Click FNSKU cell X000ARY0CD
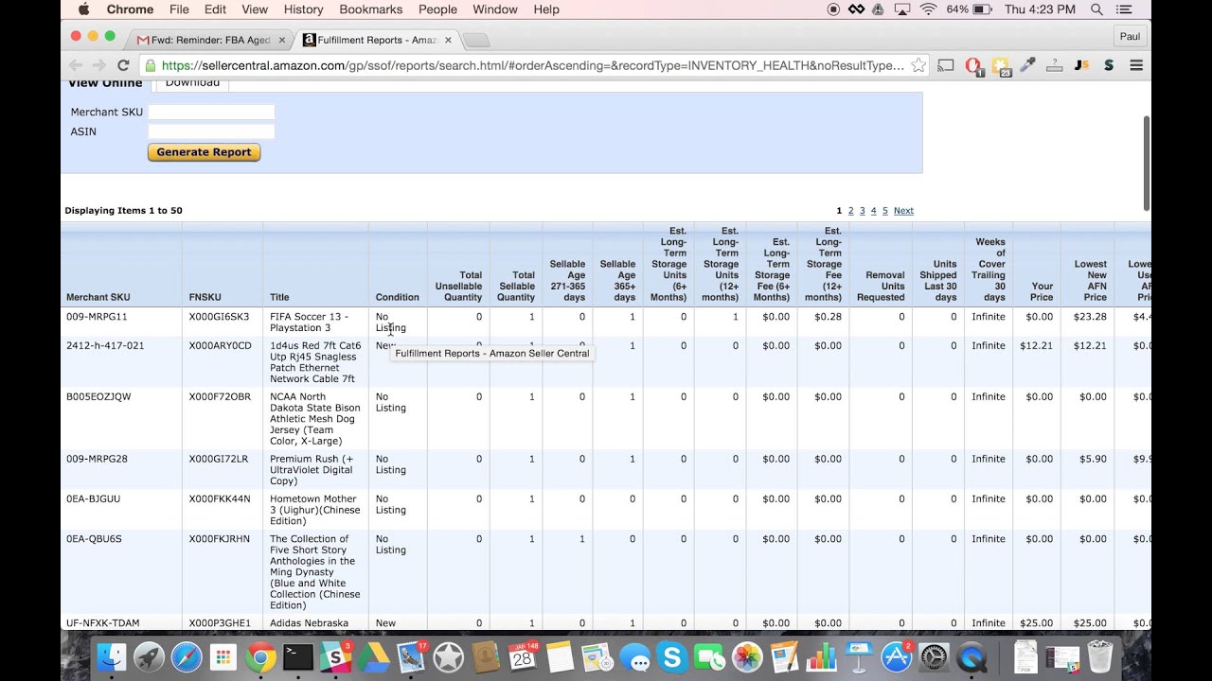1212x681 pixels. [x=221, y=346]
